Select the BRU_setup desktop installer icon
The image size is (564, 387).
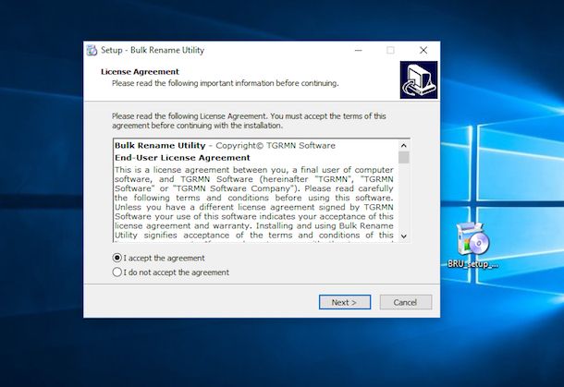point(472,245)
